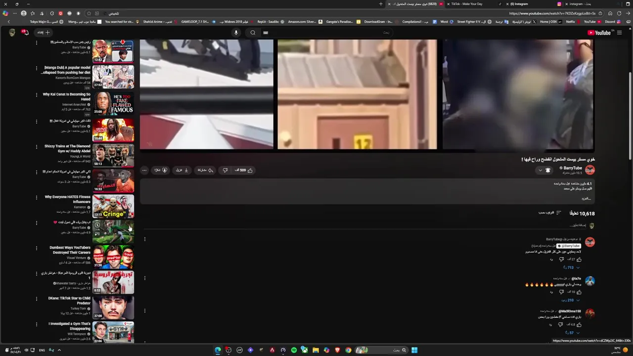Click the voice search microphone icon
Screen dimensions: 633x356
click(x=236, y=33)
